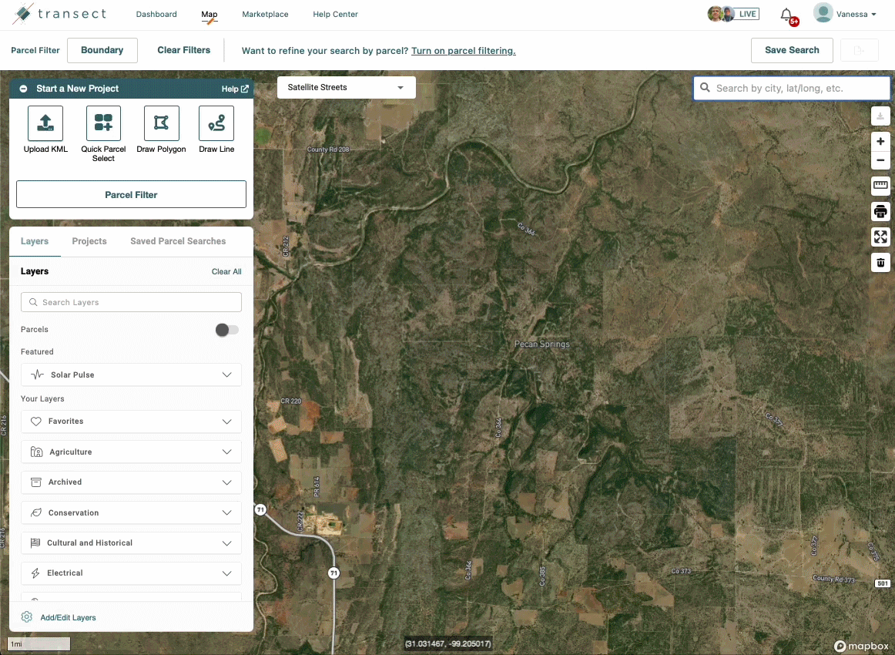This screenshot has width=895, height=655.
Task: Switch to the Projects tab
Action: point(89,241)
